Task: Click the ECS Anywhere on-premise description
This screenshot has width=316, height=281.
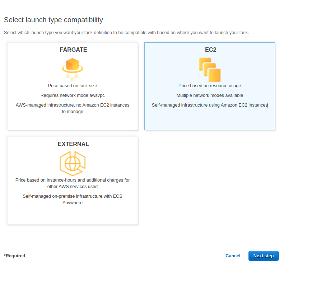Action: pos(73,200)
